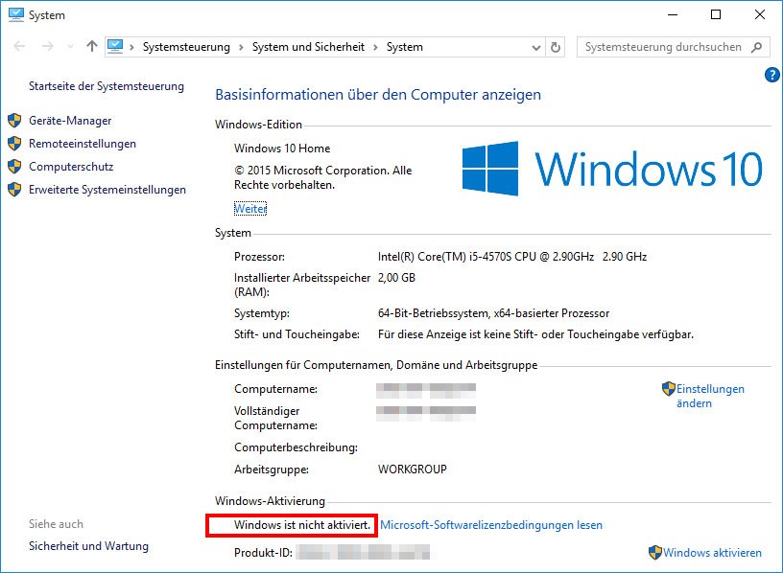Viewport: 783px width, 573px height.
Task: Close the System window
Action: pos(760,14)
